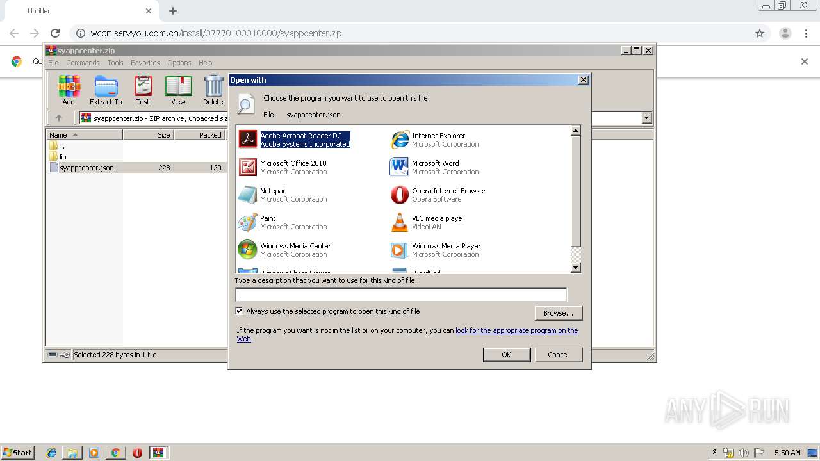Open Chrome profile avatar icon
820x461 pixels.
(785, 33)
